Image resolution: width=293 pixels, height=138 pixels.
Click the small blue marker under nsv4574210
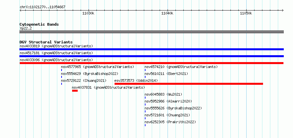pos(145,70)
